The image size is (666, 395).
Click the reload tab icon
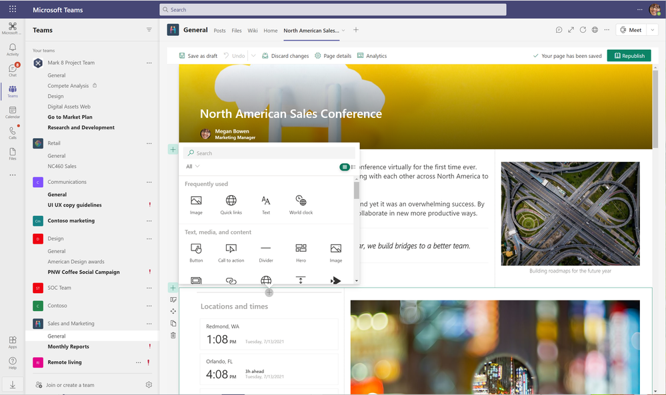tap(583, 30)
